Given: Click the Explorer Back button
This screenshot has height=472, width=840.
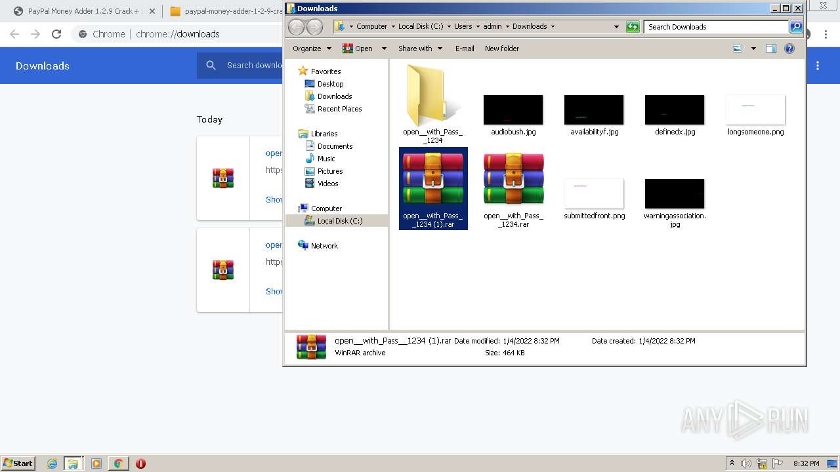Looking at the screenshot, I should tap(297, 27).
